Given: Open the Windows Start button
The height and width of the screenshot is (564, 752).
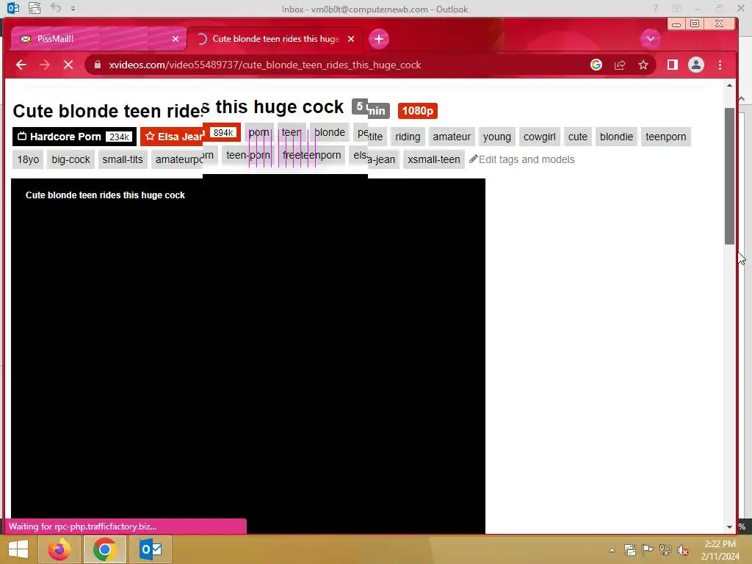Looking at the screenshot, I should click(x=18, y=549).
